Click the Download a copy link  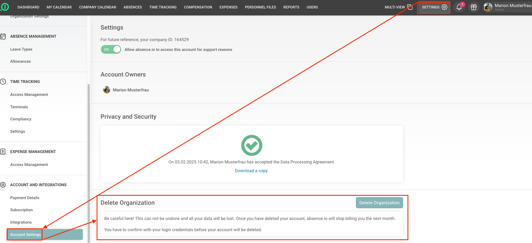[251, 171]
